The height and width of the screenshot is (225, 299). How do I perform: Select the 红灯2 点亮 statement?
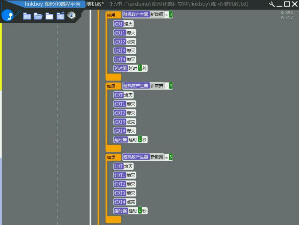tap(125, 41)
